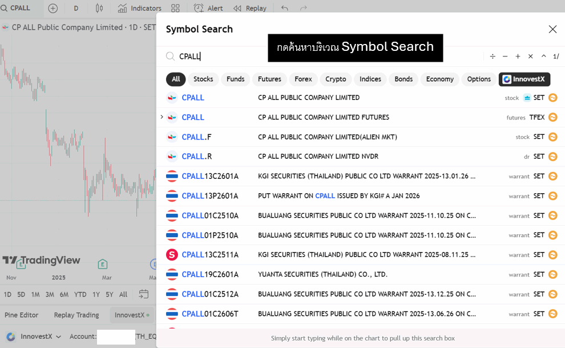Viewport: 565px width, 348px height.
Task: Insert the division operator in the search
Action: [493, 56]
